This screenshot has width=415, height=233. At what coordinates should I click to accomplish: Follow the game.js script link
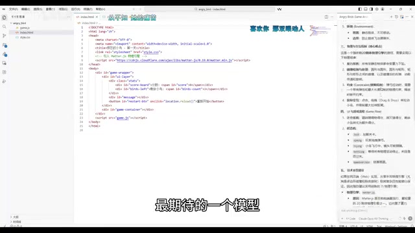(123, 118)
